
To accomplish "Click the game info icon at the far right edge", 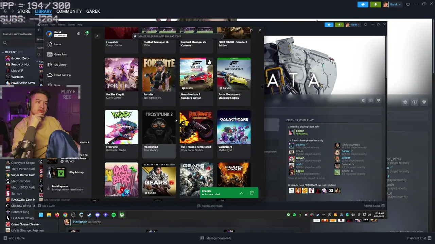I will tap(415, 102).
